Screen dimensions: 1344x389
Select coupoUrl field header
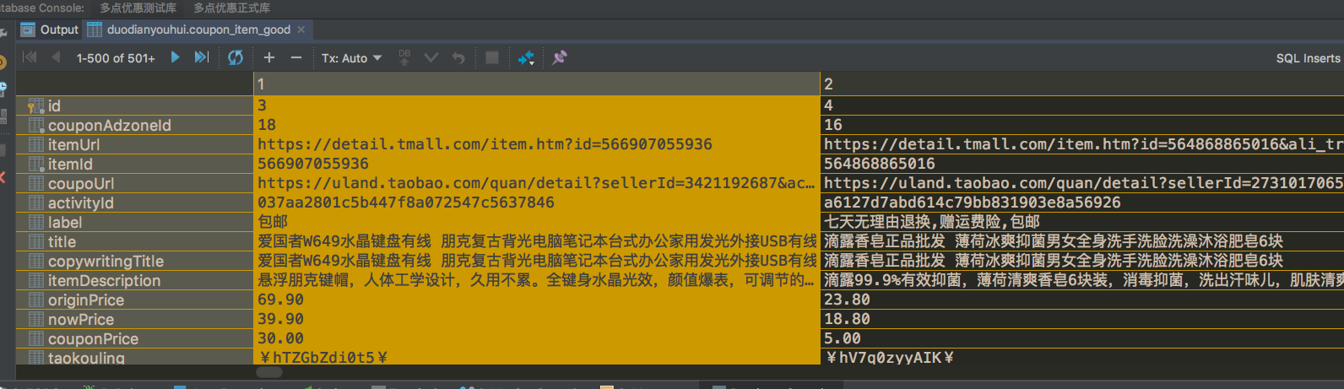[x=135, y=183]
